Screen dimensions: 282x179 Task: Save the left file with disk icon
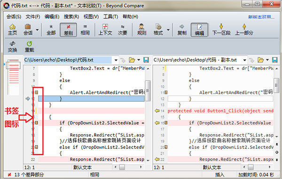[x=146, y=60]
